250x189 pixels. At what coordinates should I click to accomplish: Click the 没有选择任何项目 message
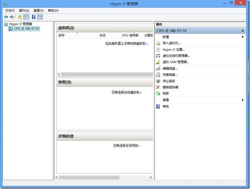(127, 146)
